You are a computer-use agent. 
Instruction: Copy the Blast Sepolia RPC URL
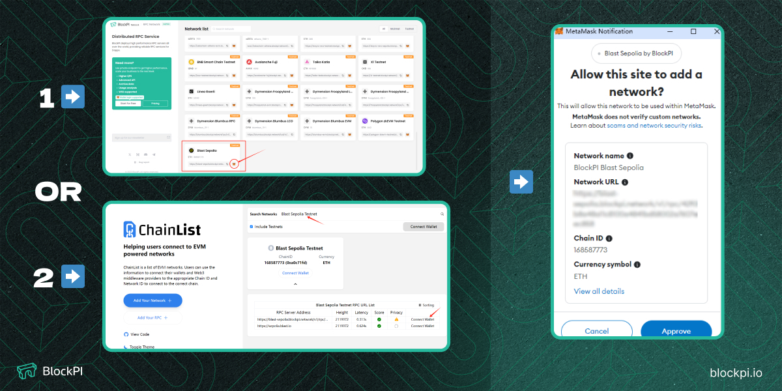[x=227, y=164]
